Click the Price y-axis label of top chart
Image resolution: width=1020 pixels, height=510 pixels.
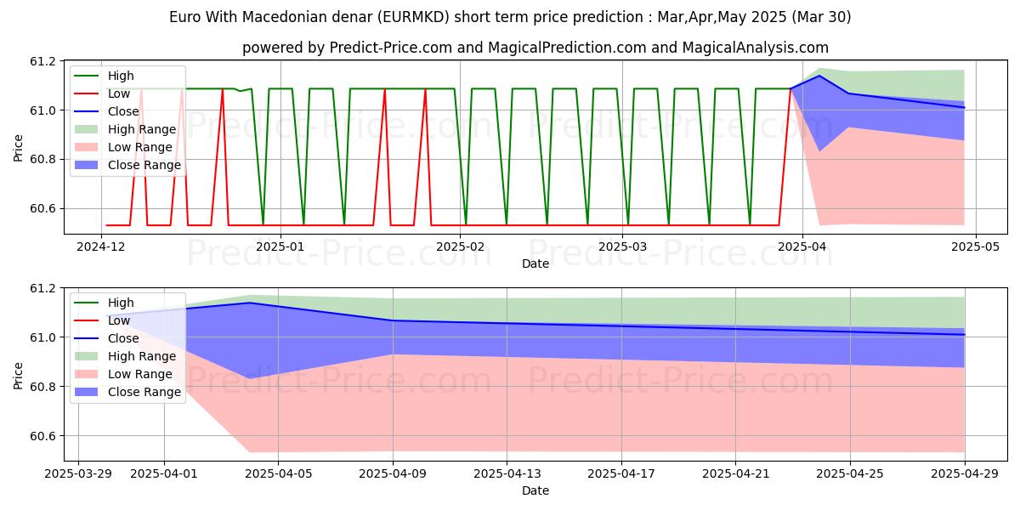tap(19, 147)
